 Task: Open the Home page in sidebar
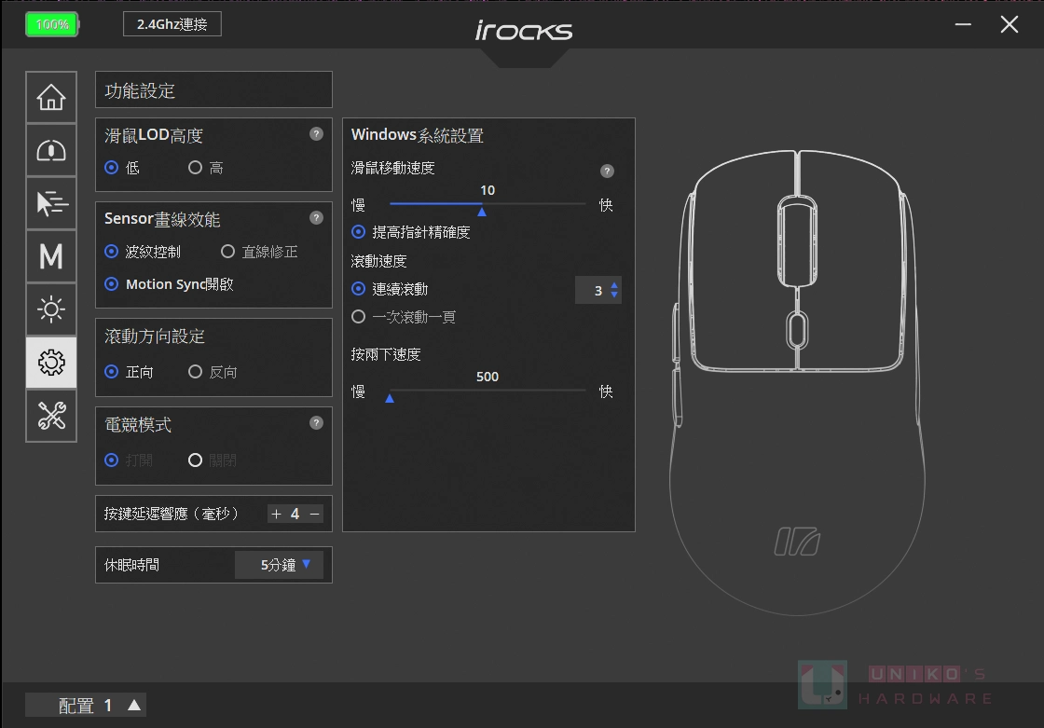pos(51,97)
